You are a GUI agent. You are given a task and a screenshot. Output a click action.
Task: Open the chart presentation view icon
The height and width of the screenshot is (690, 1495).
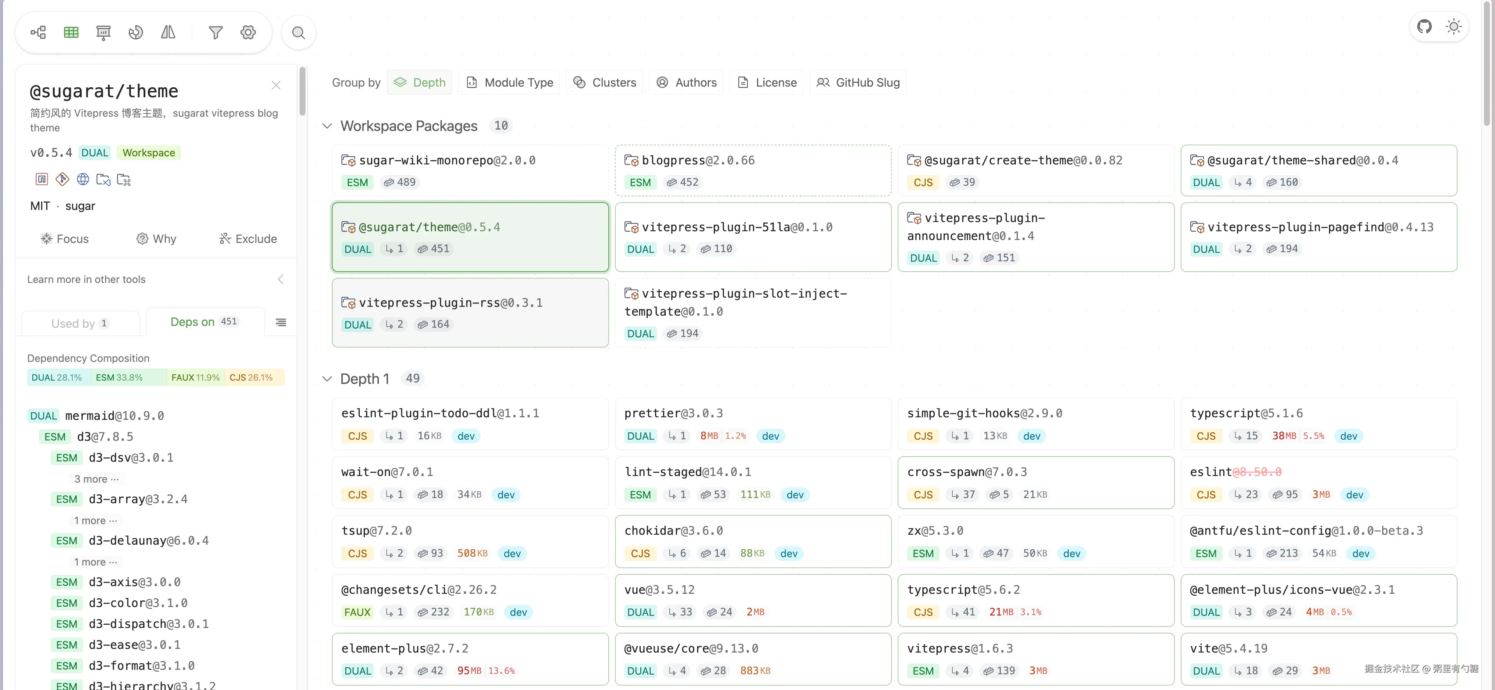[103, 33]
